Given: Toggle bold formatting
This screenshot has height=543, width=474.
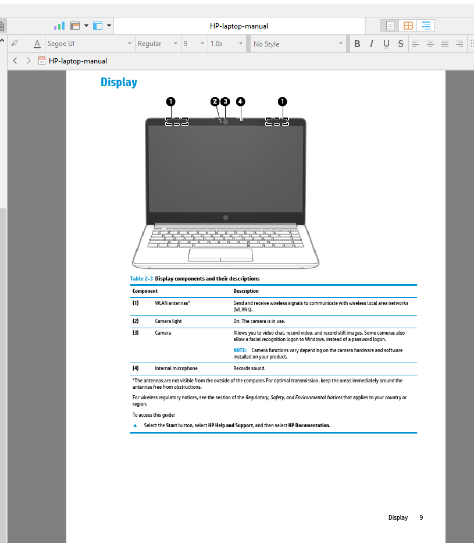Looking at the screenshot, I should pyautogui.click(x=357, y=44).
